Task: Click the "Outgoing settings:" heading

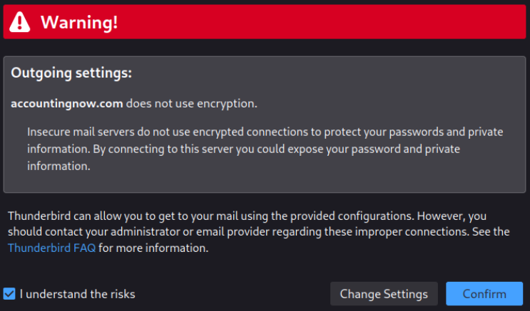Action: click(x=71, y=73)
